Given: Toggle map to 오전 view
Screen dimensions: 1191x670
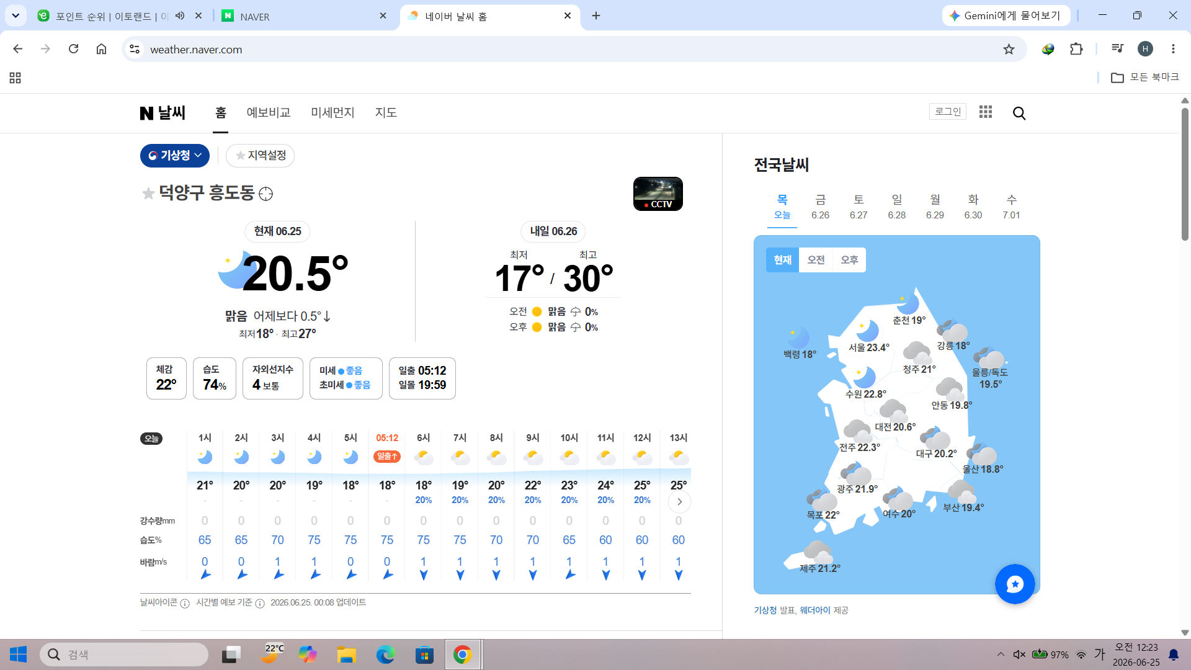Looking at the screenshot, I should pyautogui.click(x=816, y=260).
